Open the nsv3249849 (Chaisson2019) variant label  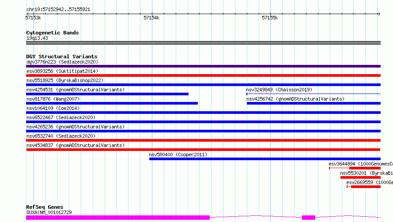pyautogui.click(x=279, y=90)
